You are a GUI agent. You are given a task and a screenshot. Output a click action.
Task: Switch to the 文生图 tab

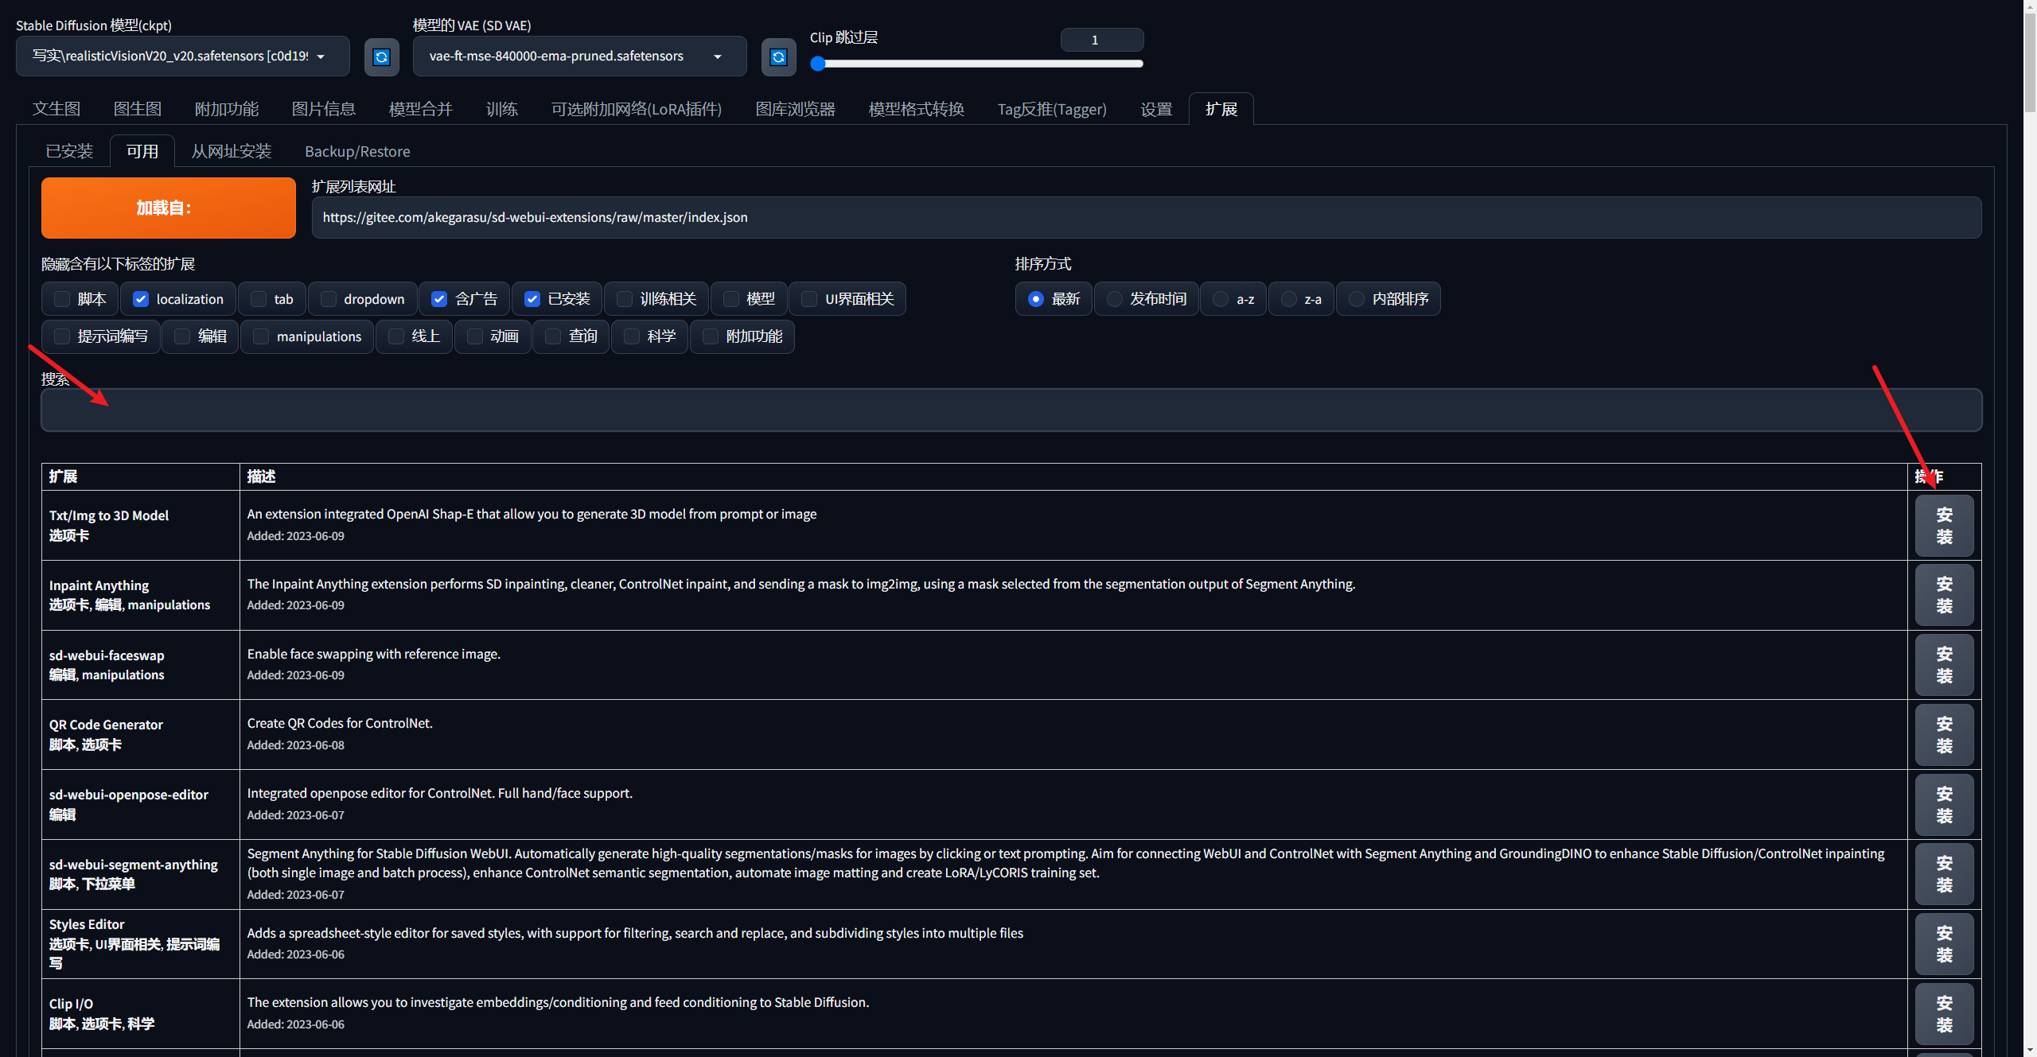(x=56, y=109)
